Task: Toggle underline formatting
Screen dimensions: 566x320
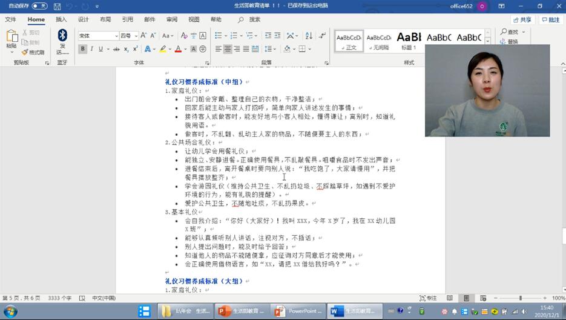Action: click(x=100, y=49)
